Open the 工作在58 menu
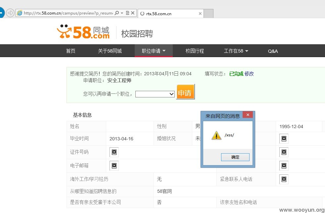The height and width of the screenshot is (213, 325). (x=236, y=51)
